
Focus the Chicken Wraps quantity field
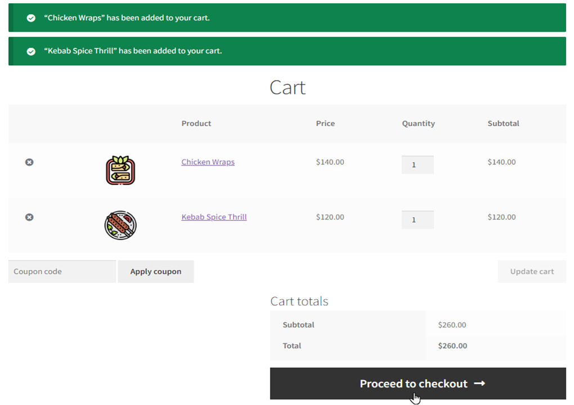(418, 165)
